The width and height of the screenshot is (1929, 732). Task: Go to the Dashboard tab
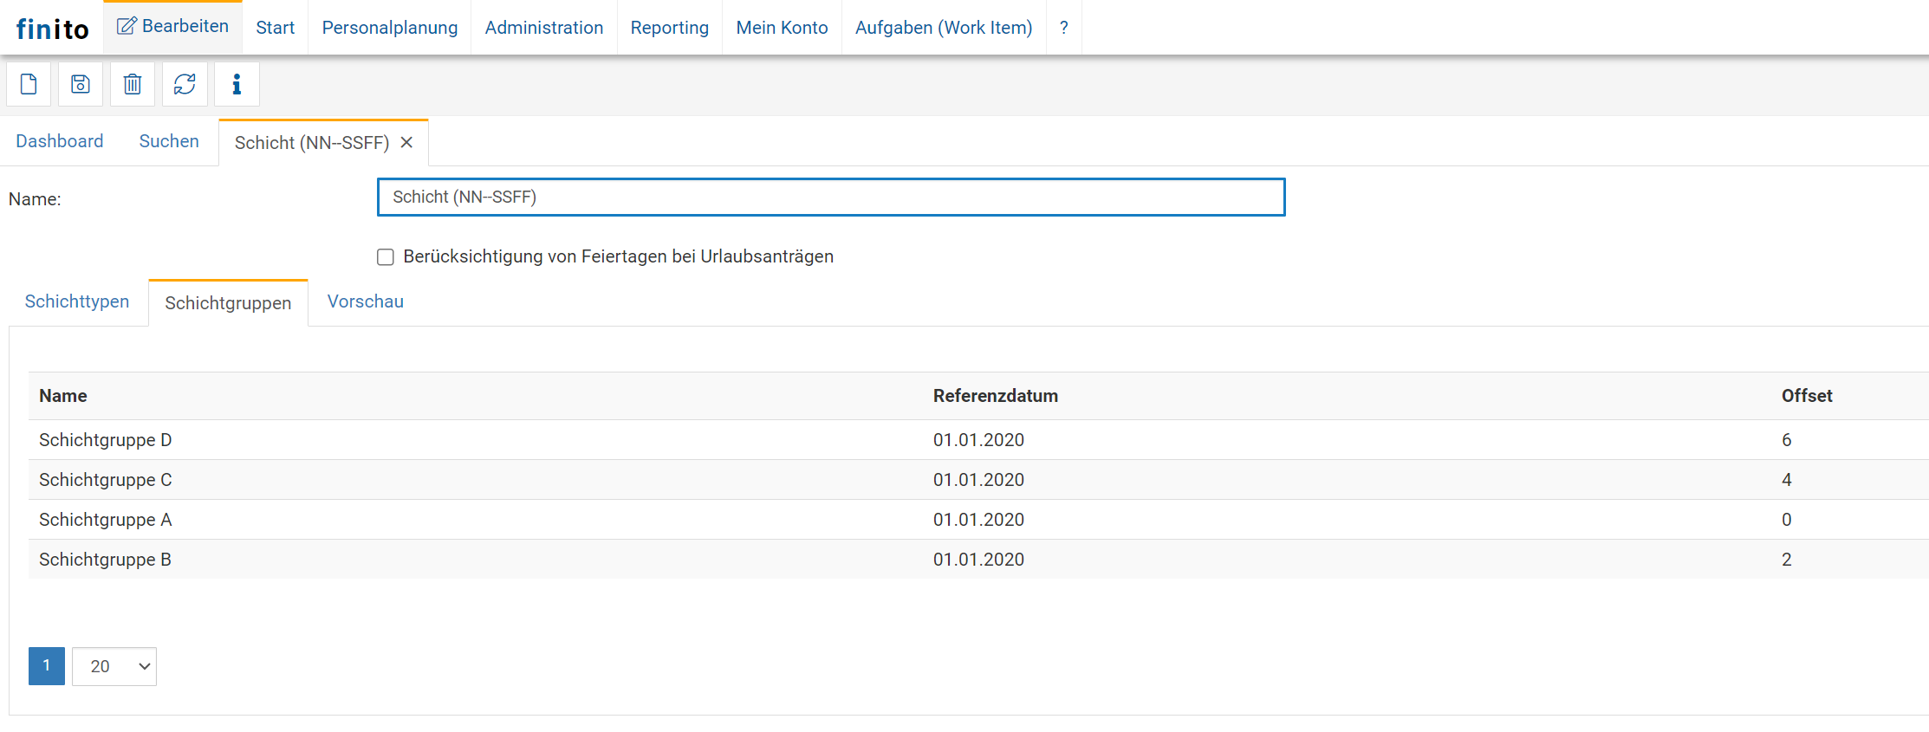[x=60, y=141]
